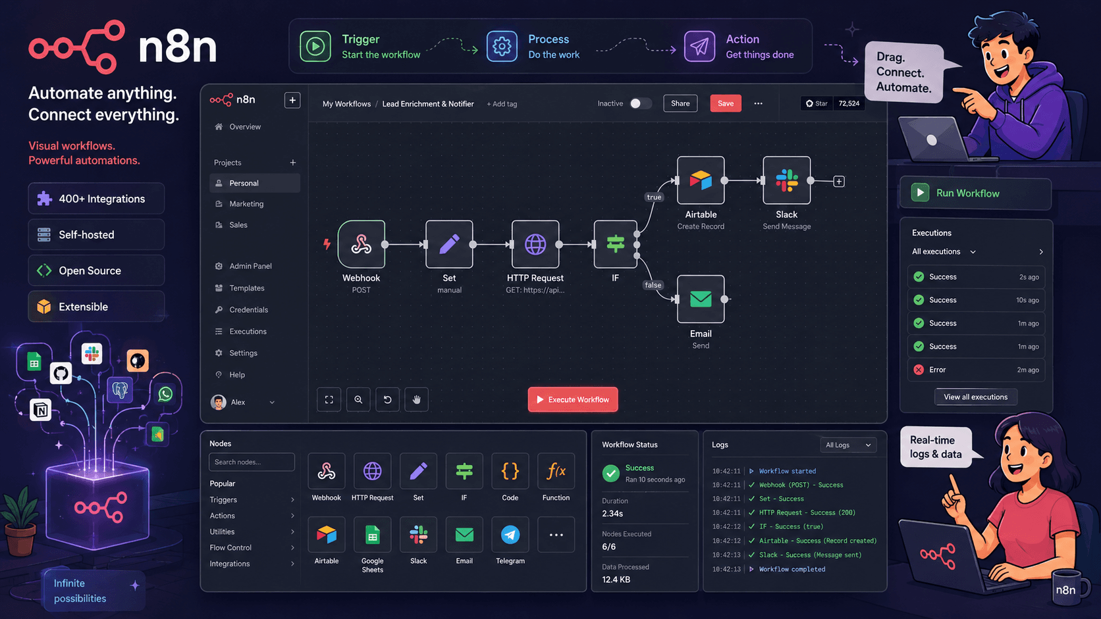Expand the Integrations node category
Image resolution: width=1101 pixels, height=619 pixels.
click(x=252, y=564)
